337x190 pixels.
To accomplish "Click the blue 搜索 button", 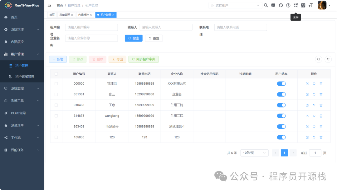I will [134, 38].
